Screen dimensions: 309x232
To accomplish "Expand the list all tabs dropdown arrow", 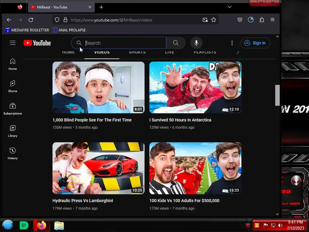I will click(230, 7).
